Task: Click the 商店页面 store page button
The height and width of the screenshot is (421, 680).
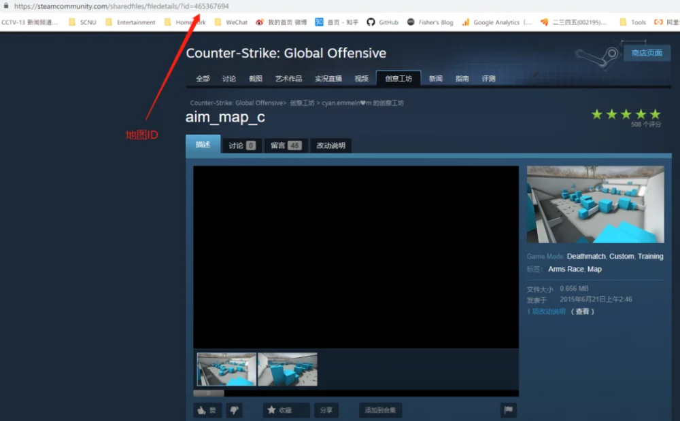Action: (647, 53)
